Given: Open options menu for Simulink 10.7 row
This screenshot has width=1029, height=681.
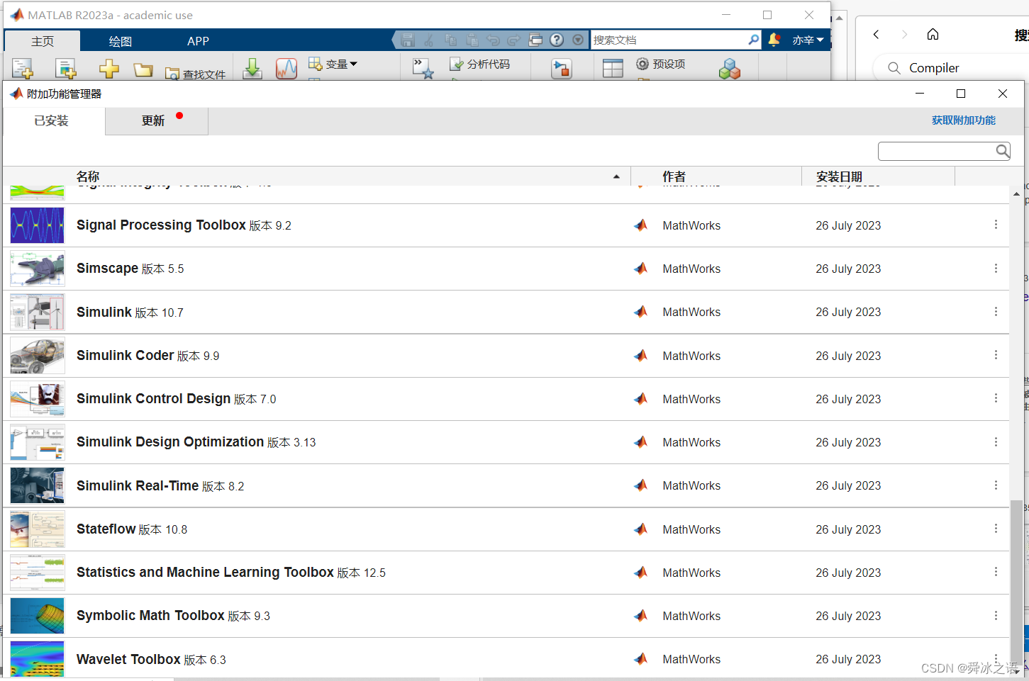Looking at the screenshot, I should coord(996,311).
